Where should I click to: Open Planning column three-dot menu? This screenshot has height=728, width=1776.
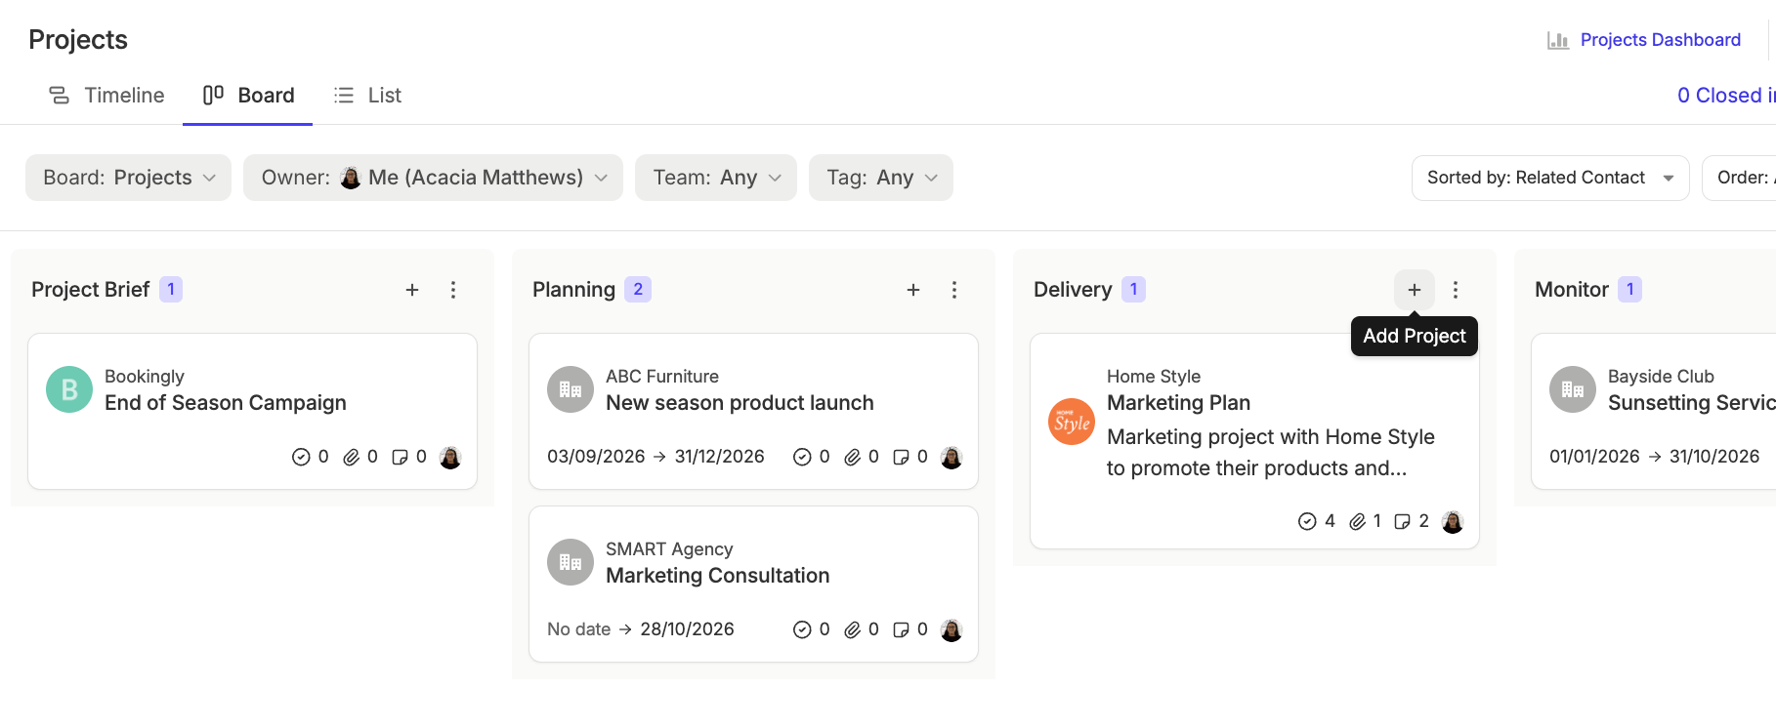pos(954,290)
